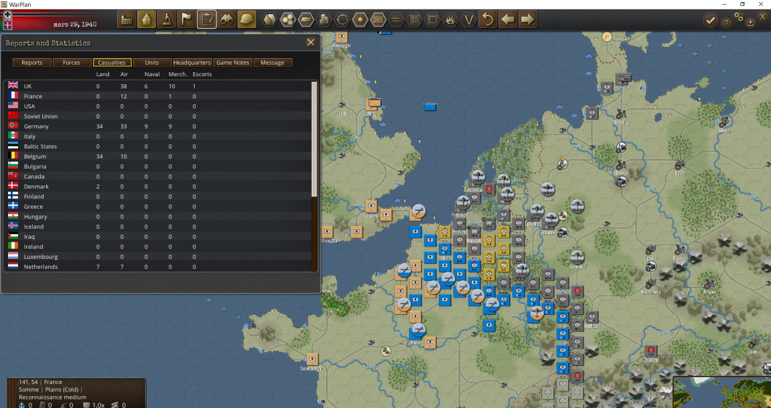Image resolution: width=771 pixels, height=408 pixels.
Task: Click the flag diplomacy icon
Action: (187, 19)
